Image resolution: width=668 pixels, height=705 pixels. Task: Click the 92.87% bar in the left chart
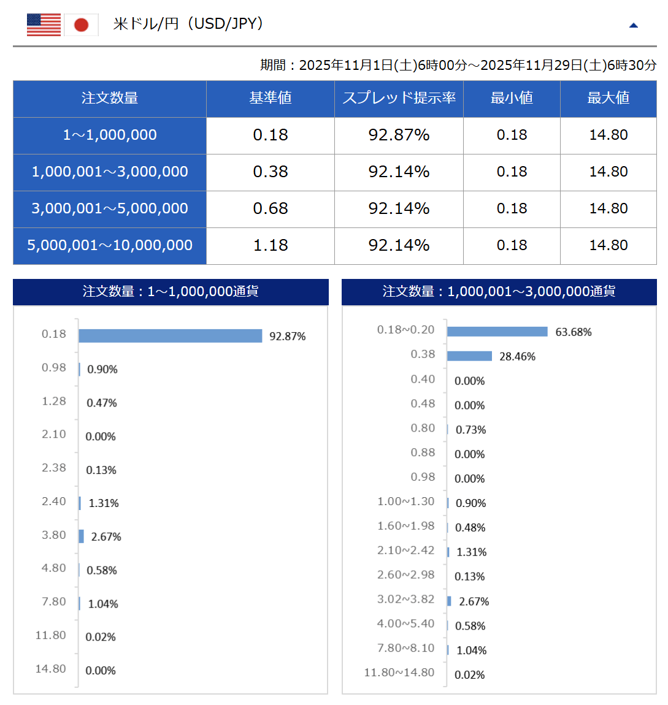point(170,336)
